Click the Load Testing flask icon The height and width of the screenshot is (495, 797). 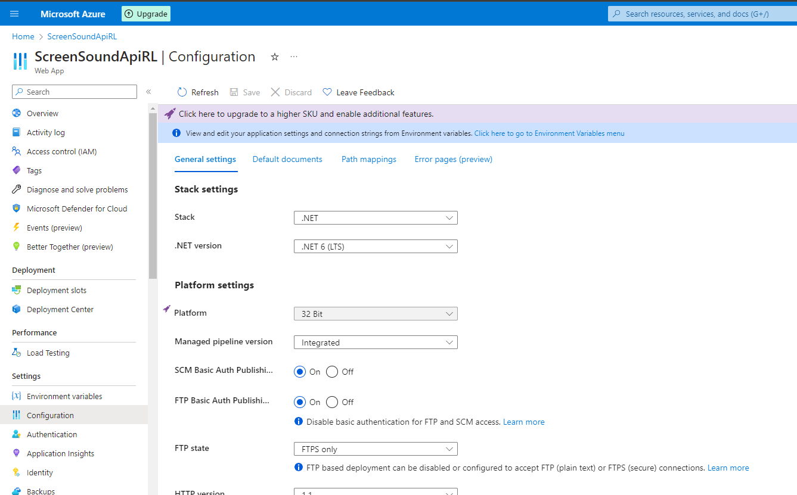(x=16, y=353)
